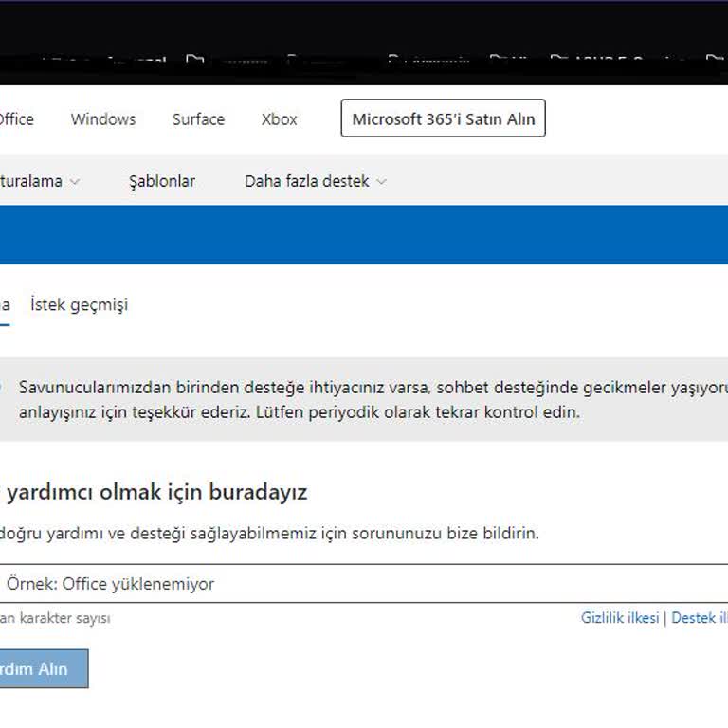Switch to İstek geçmişi tab

tap(79, 305)
